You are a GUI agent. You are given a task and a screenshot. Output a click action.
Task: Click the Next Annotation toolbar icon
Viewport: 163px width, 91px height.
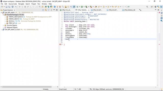(x=104, y=7)
